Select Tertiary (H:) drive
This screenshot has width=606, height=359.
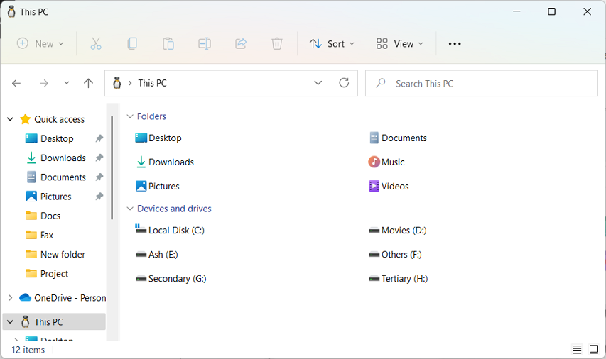pyautogui.click(x=398, y=279)
